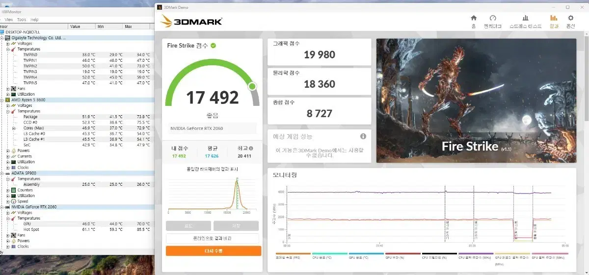This screenshot has width=589, height=275.
Task: Click the Temperatures thermometer icon under Gigabyte
Action: coord(13,49)
